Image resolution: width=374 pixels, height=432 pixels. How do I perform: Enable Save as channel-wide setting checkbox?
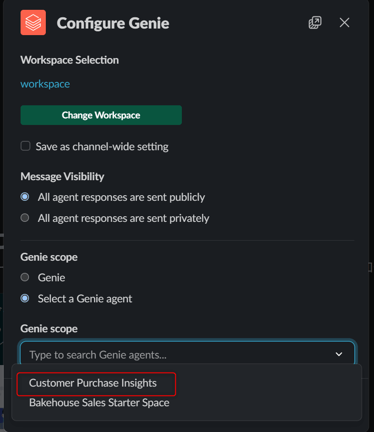26,146
